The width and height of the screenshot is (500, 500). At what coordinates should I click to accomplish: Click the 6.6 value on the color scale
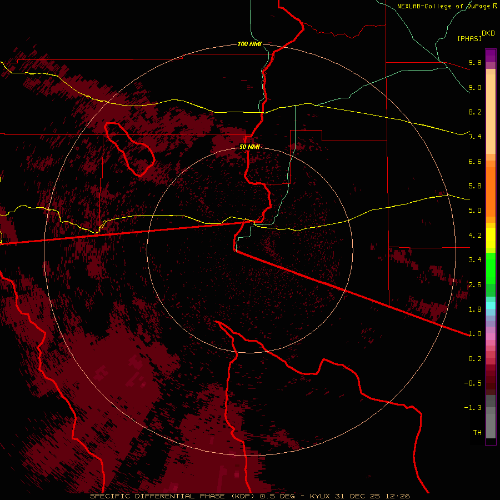tap(475, 161)
